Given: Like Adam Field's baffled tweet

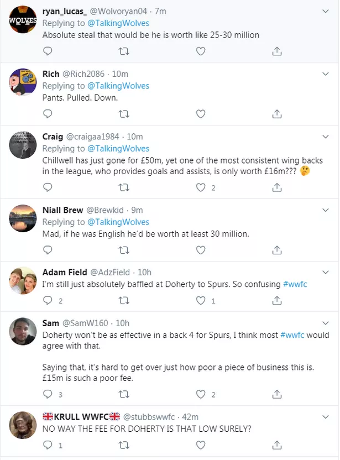Looking at the screenshot, I should [201, 301].
